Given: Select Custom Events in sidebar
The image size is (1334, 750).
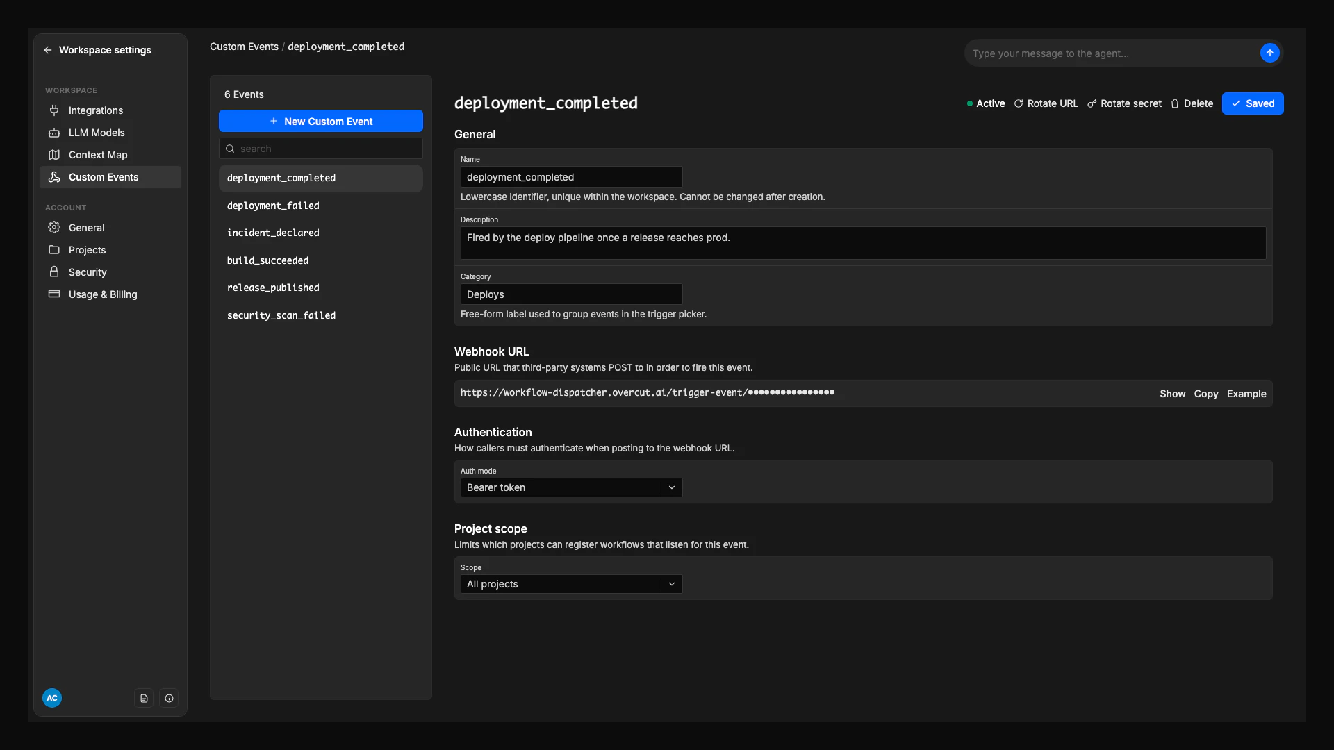Looking at the screenshot, I should pos(110,177).
